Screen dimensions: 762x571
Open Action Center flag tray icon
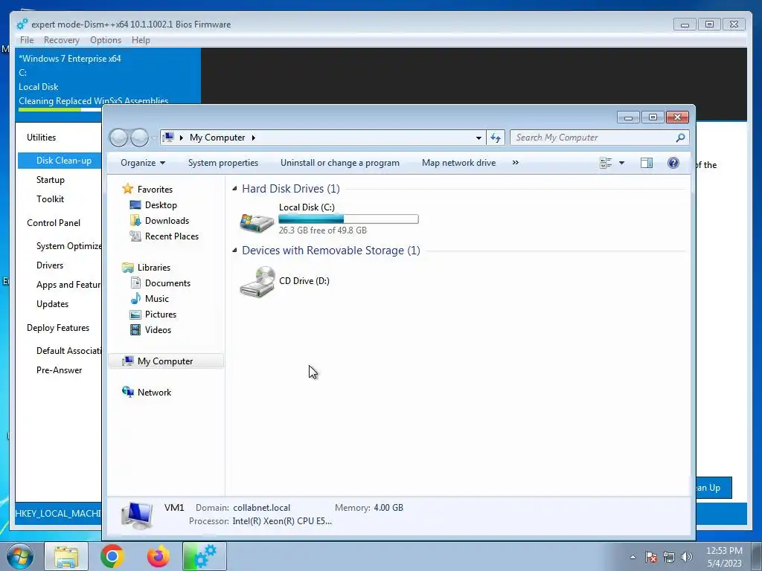click(651, 557)
